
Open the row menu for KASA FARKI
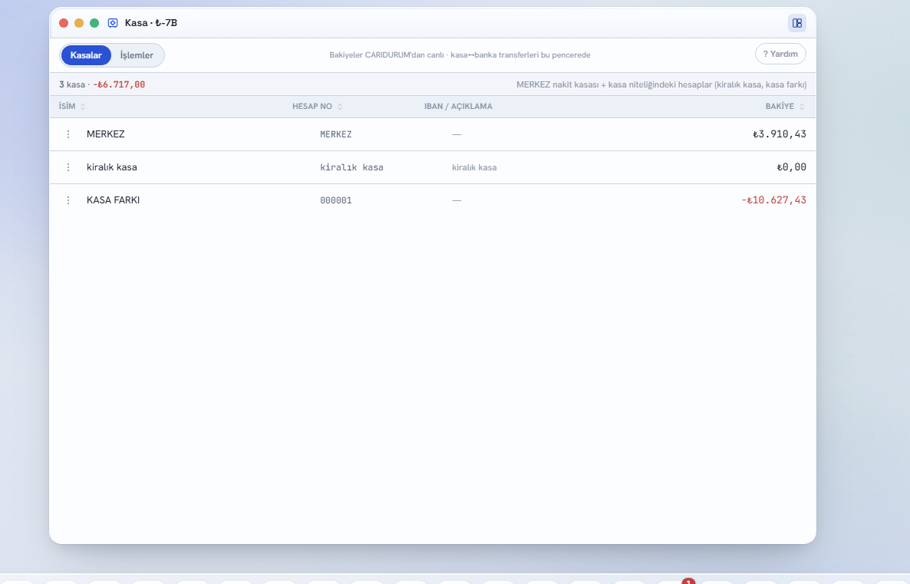pyautogui.click(x=68, y=200)
